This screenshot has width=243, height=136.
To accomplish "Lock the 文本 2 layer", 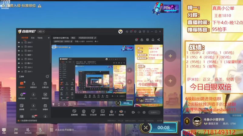I will tap(22, 67).
